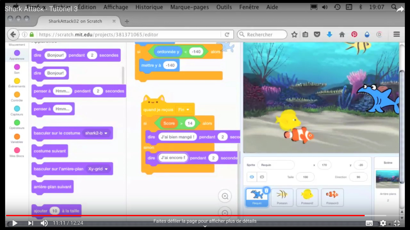Image resolution: width=410 pixels, height=230 pixels.
Task: Close the SharkAttack02 tab
Action: click(x=114, y=21)
